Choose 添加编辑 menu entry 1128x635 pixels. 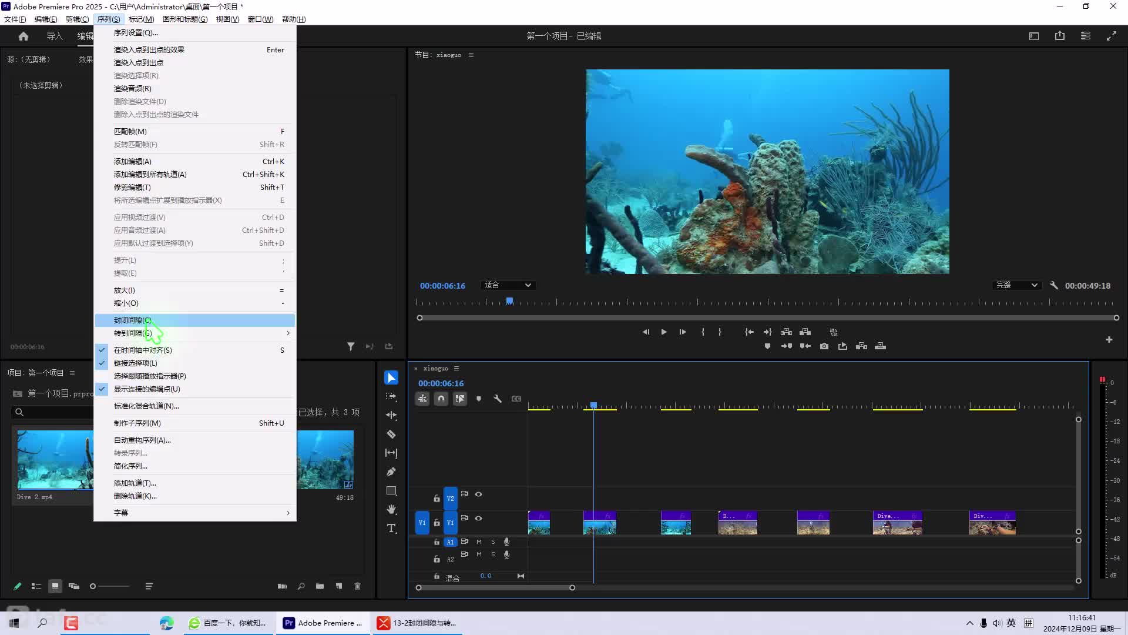[195, 162]
